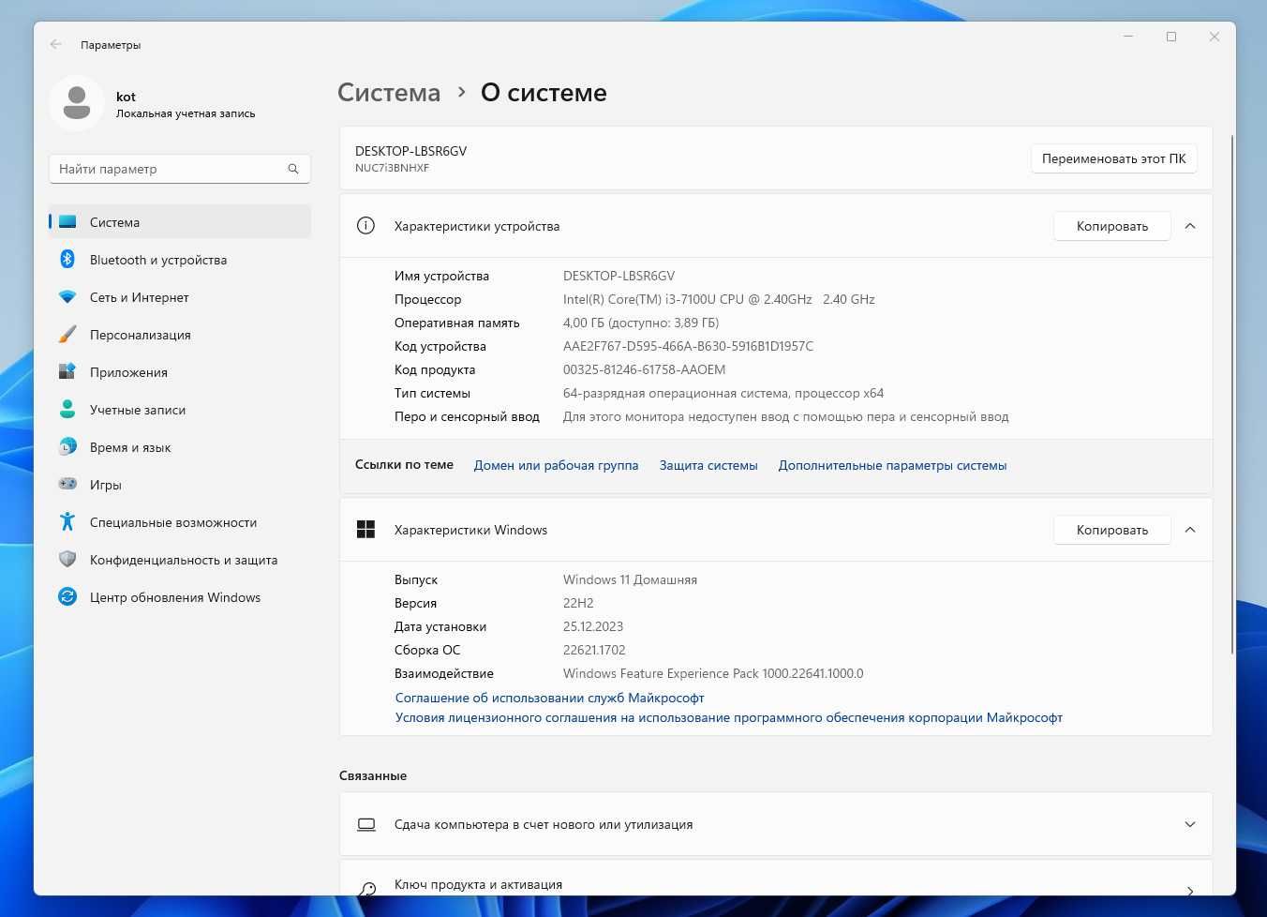Click the 4,00 ГБ memory value

pyautogui.click(x=641, y=323)
